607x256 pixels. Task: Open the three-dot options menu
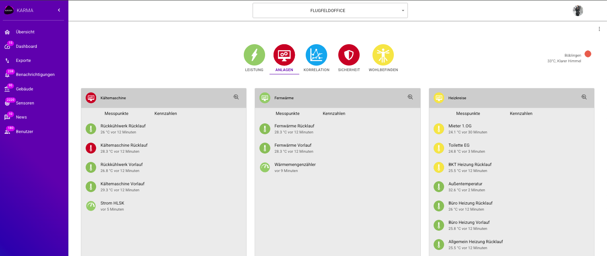[x=599, y=29]
